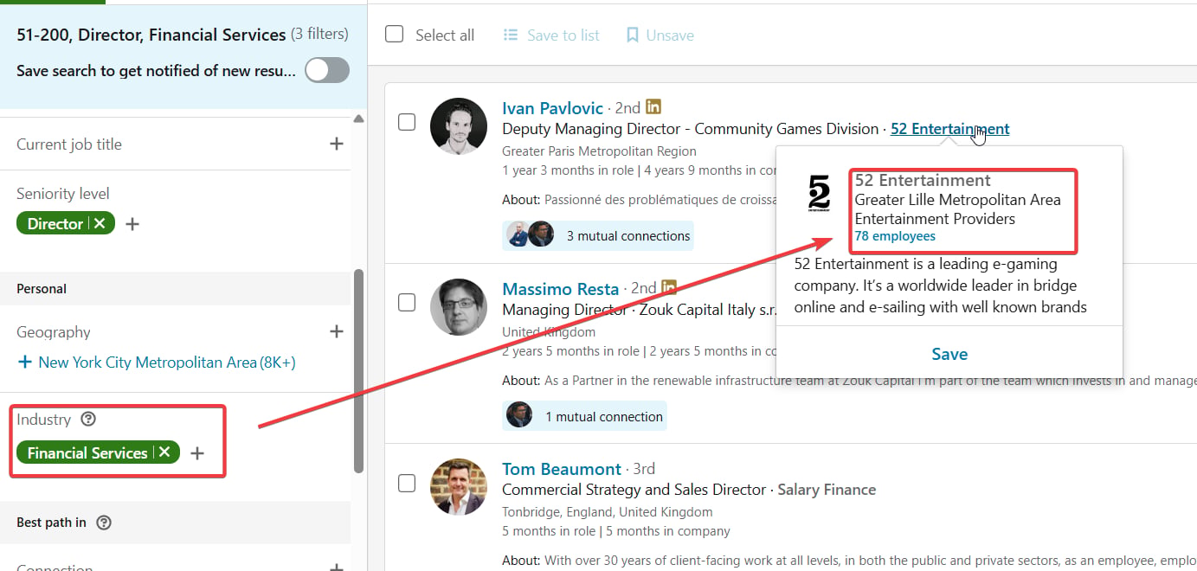Expand the Connection filter
Viewport: 1197px width, 571px height.
pos(337,568)
